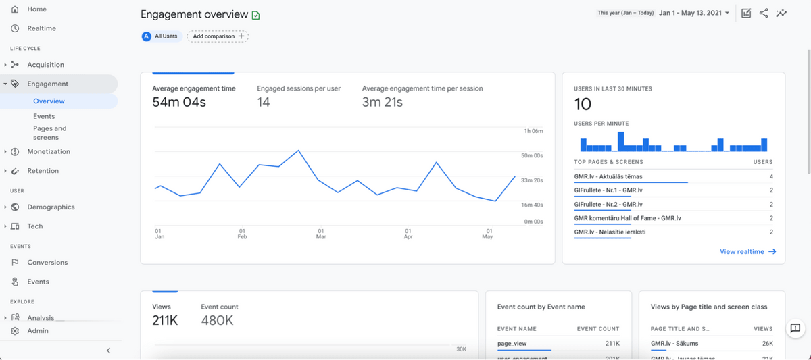This screenshot has height=360, width=811.
Task: Share this report icon
Action: coord(764,13)
